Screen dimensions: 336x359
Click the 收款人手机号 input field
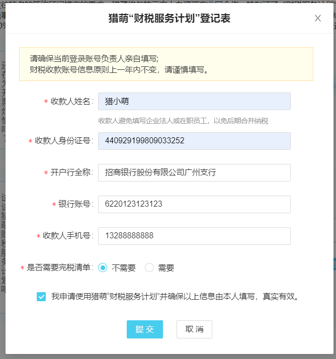[x=194, y=236]
